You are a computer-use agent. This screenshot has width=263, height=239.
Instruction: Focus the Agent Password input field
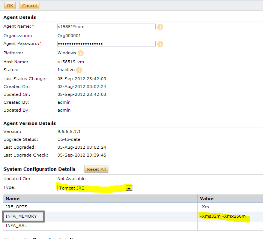pyautogui.click(x=107, y=44)
